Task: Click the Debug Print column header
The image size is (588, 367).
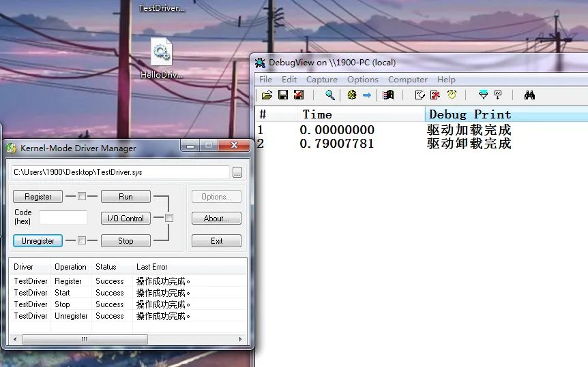Action: [x=506, y=114]
